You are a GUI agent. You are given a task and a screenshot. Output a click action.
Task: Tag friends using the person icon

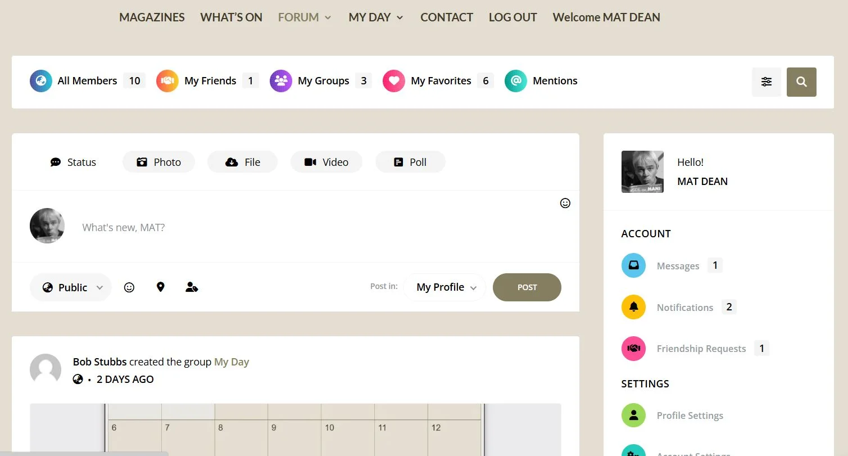(x=192, y=287)
